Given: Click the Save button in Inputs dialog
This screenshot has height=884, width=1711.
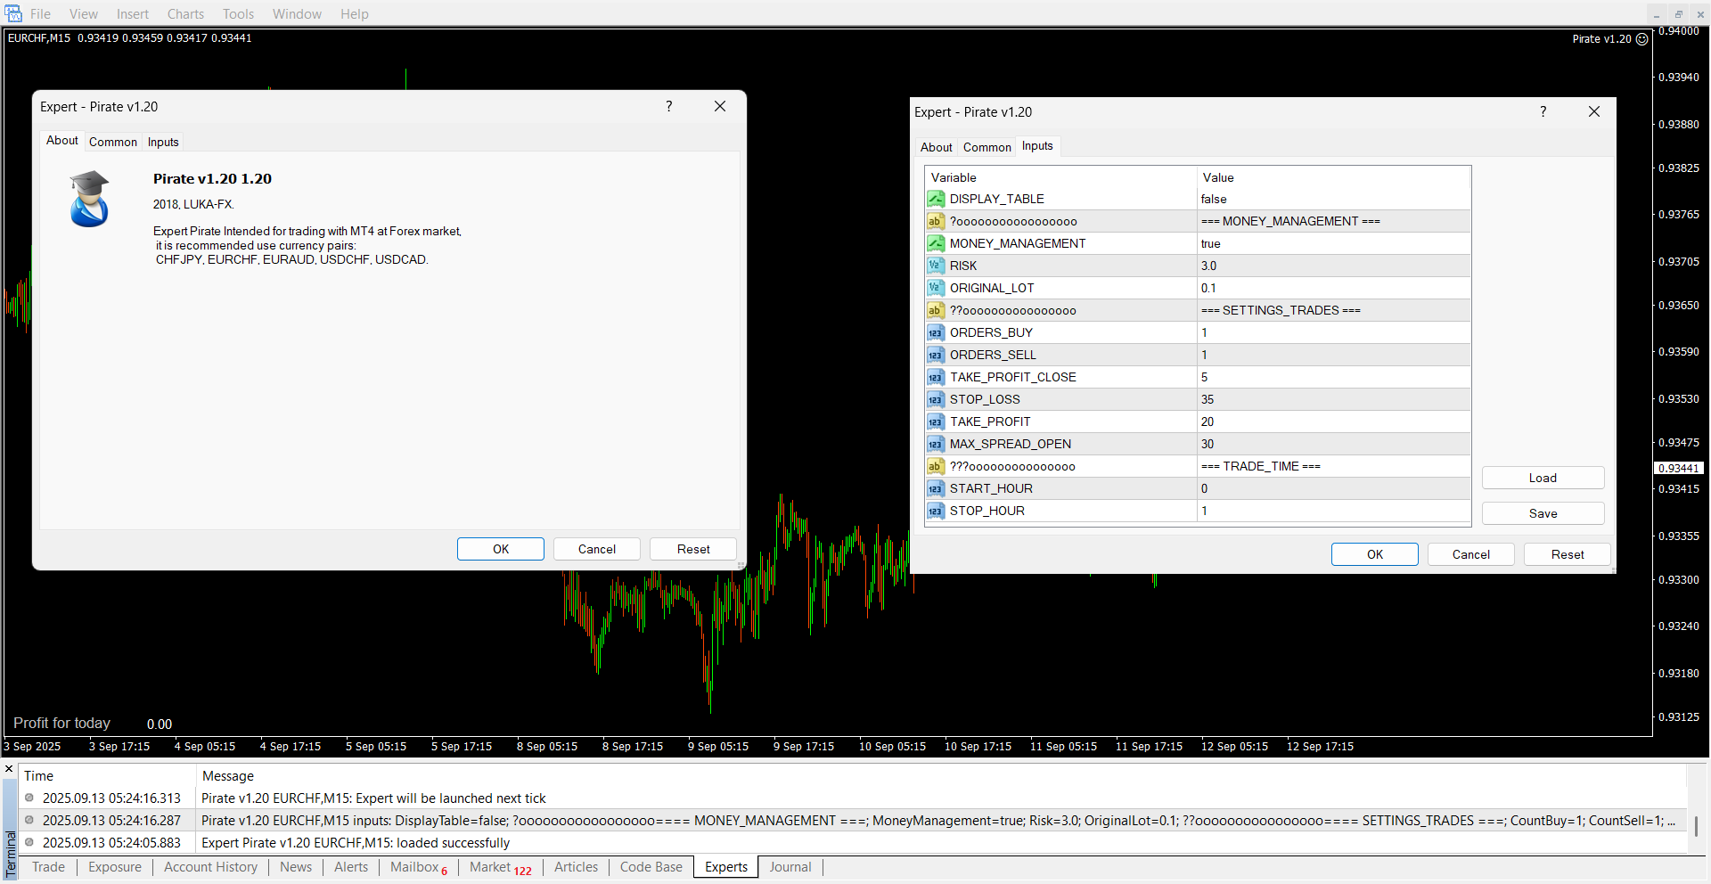Looking at the screenshot, I should tap(1543, 513).
